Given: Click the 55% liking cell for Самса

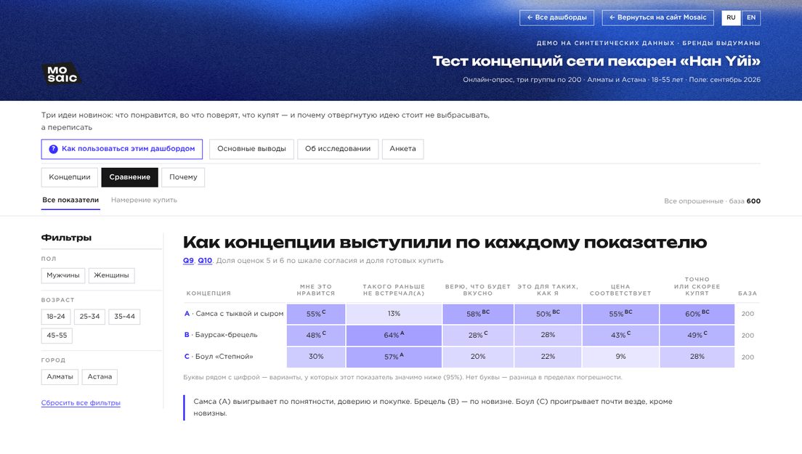Looking at the screenshot, I should [x=316, y=314].
